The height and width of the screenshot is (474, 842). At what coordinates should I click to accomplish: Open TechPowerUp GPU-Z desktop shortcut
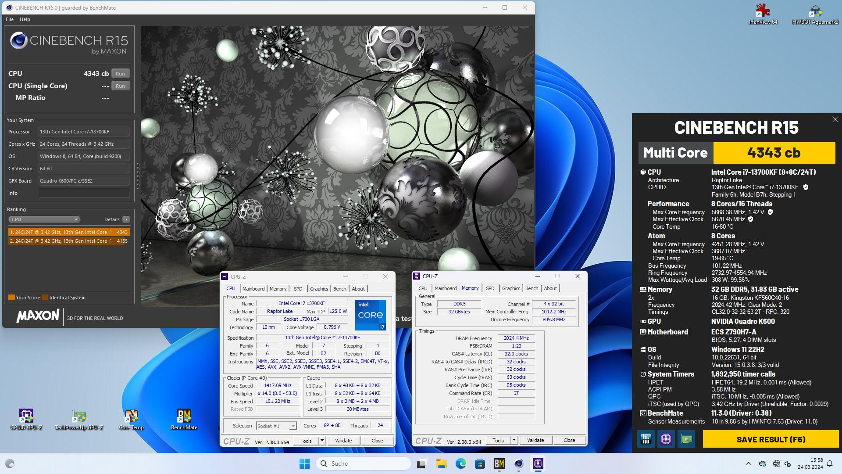click(x=79, y=420)
